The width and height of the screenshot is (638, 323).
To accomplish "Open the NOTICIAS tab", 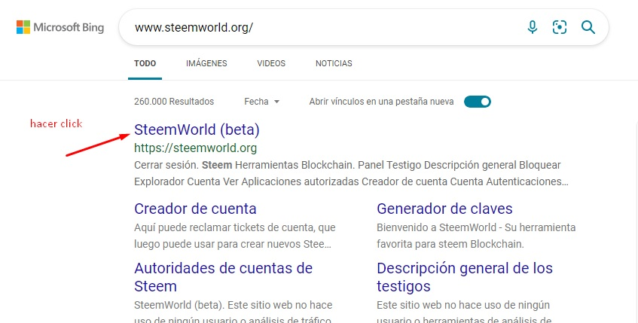I will (334, 63).
